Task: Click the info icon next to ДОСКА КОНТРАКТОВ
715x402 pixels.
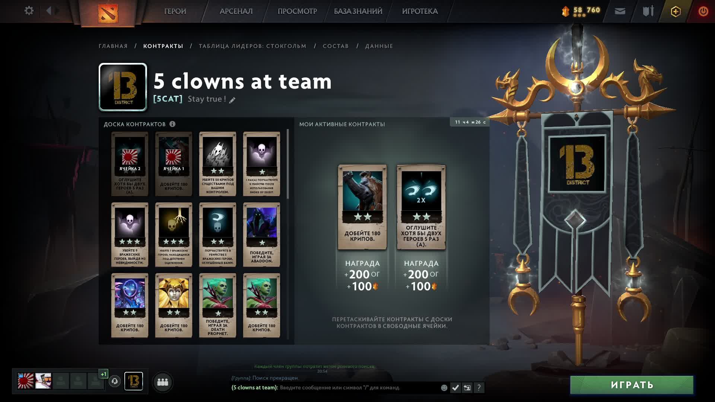Action: (172, 124)
